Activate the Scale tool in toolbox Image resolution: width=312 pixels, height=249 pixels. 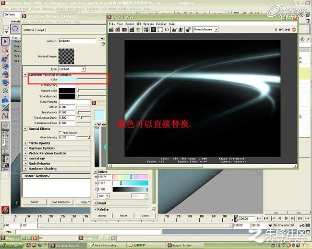coord(5,83)
